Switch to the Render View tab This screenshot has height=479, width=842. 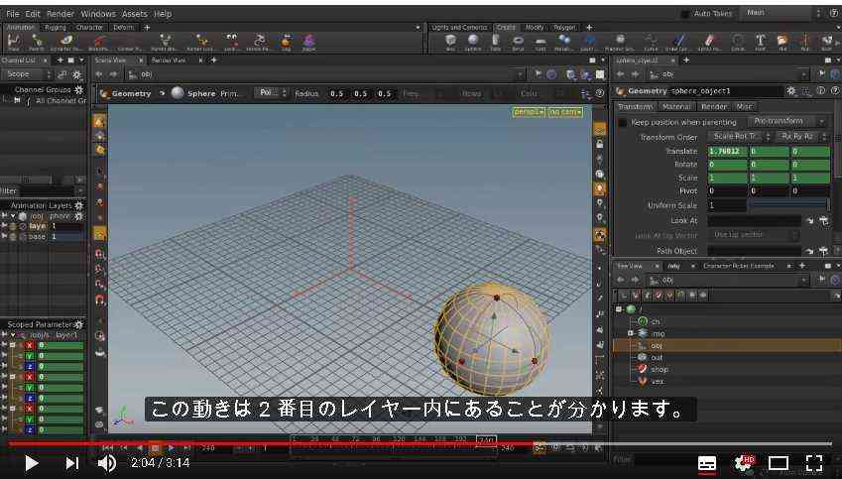[169, 60]
